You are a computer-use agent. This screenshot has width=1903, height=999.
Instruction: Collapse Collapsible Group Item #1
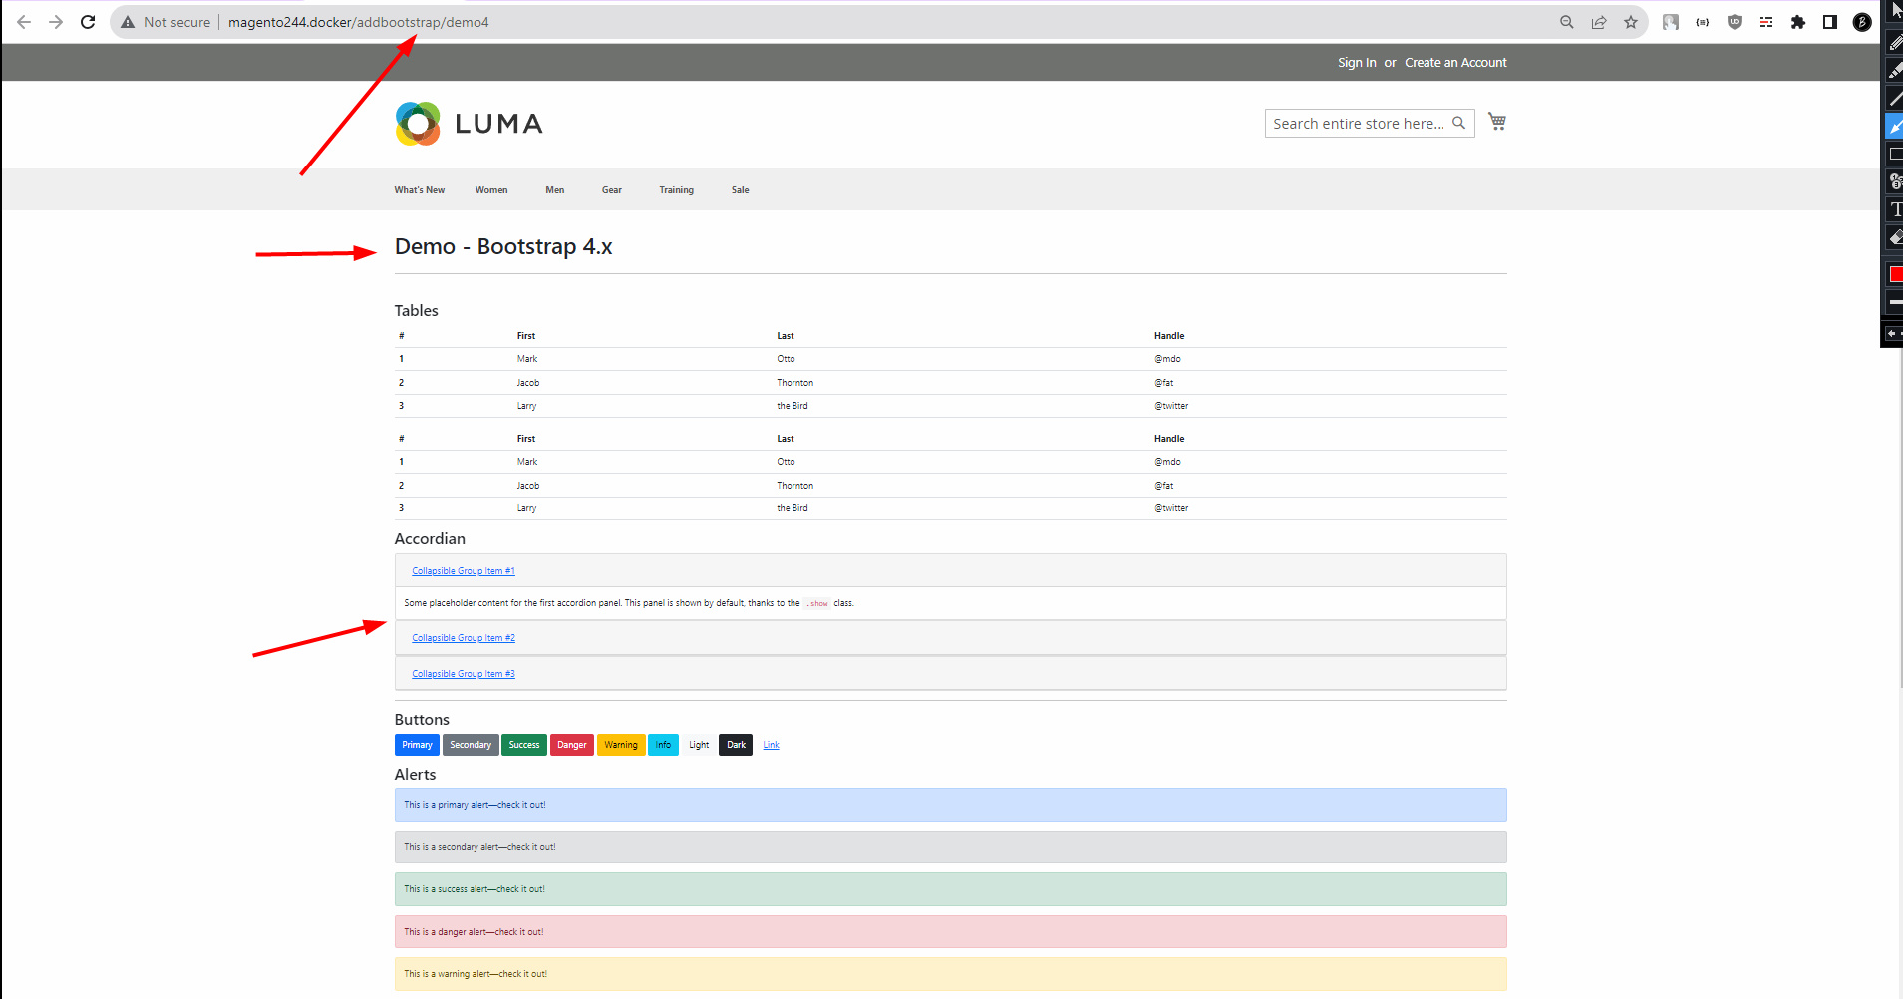pyautogui.click(x=464, y=570)
